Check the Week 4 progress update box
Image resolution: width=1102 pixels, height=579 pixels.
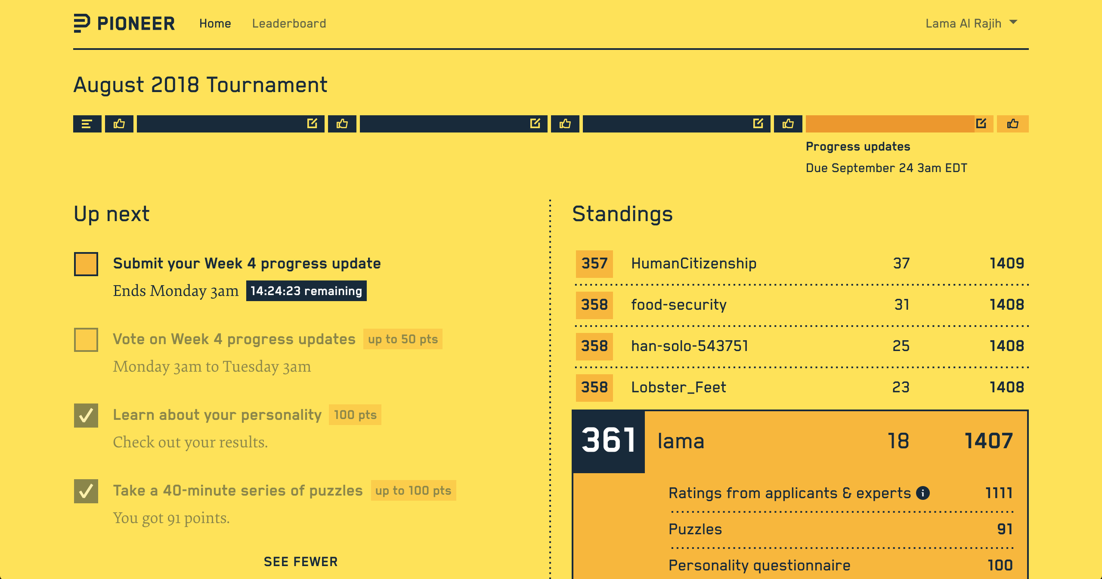coord(86,264)
